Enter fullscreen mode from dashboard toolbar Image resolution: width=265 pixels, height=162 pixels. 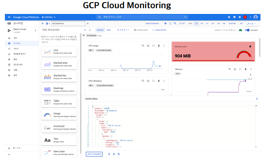pos(170,23)
